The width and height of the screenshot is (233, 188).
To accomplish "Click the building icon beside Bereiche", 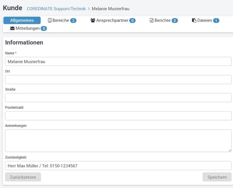I will point(50,20).
